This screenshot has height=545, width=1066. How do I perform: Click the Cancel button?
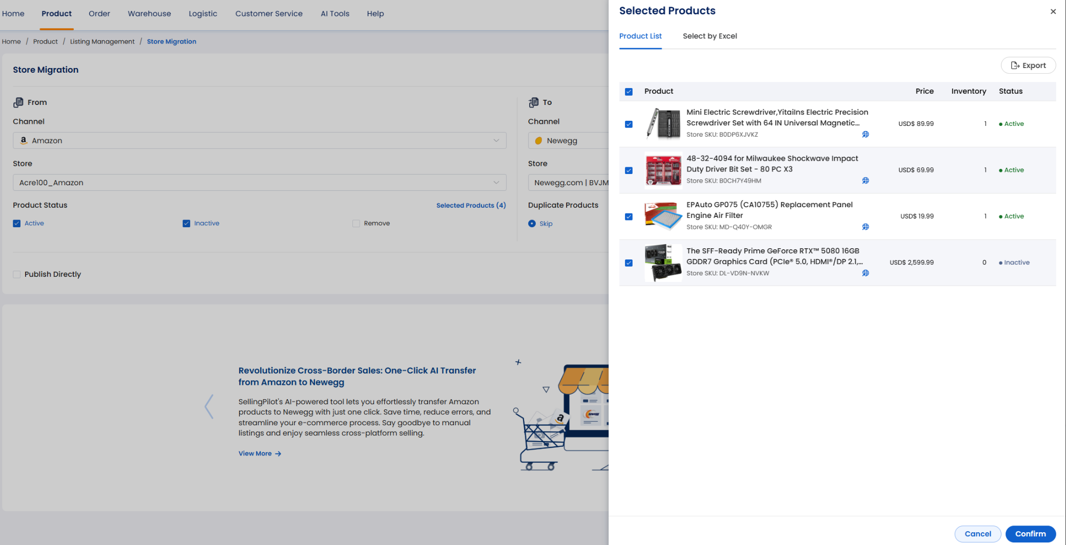(x=978, y=534)
